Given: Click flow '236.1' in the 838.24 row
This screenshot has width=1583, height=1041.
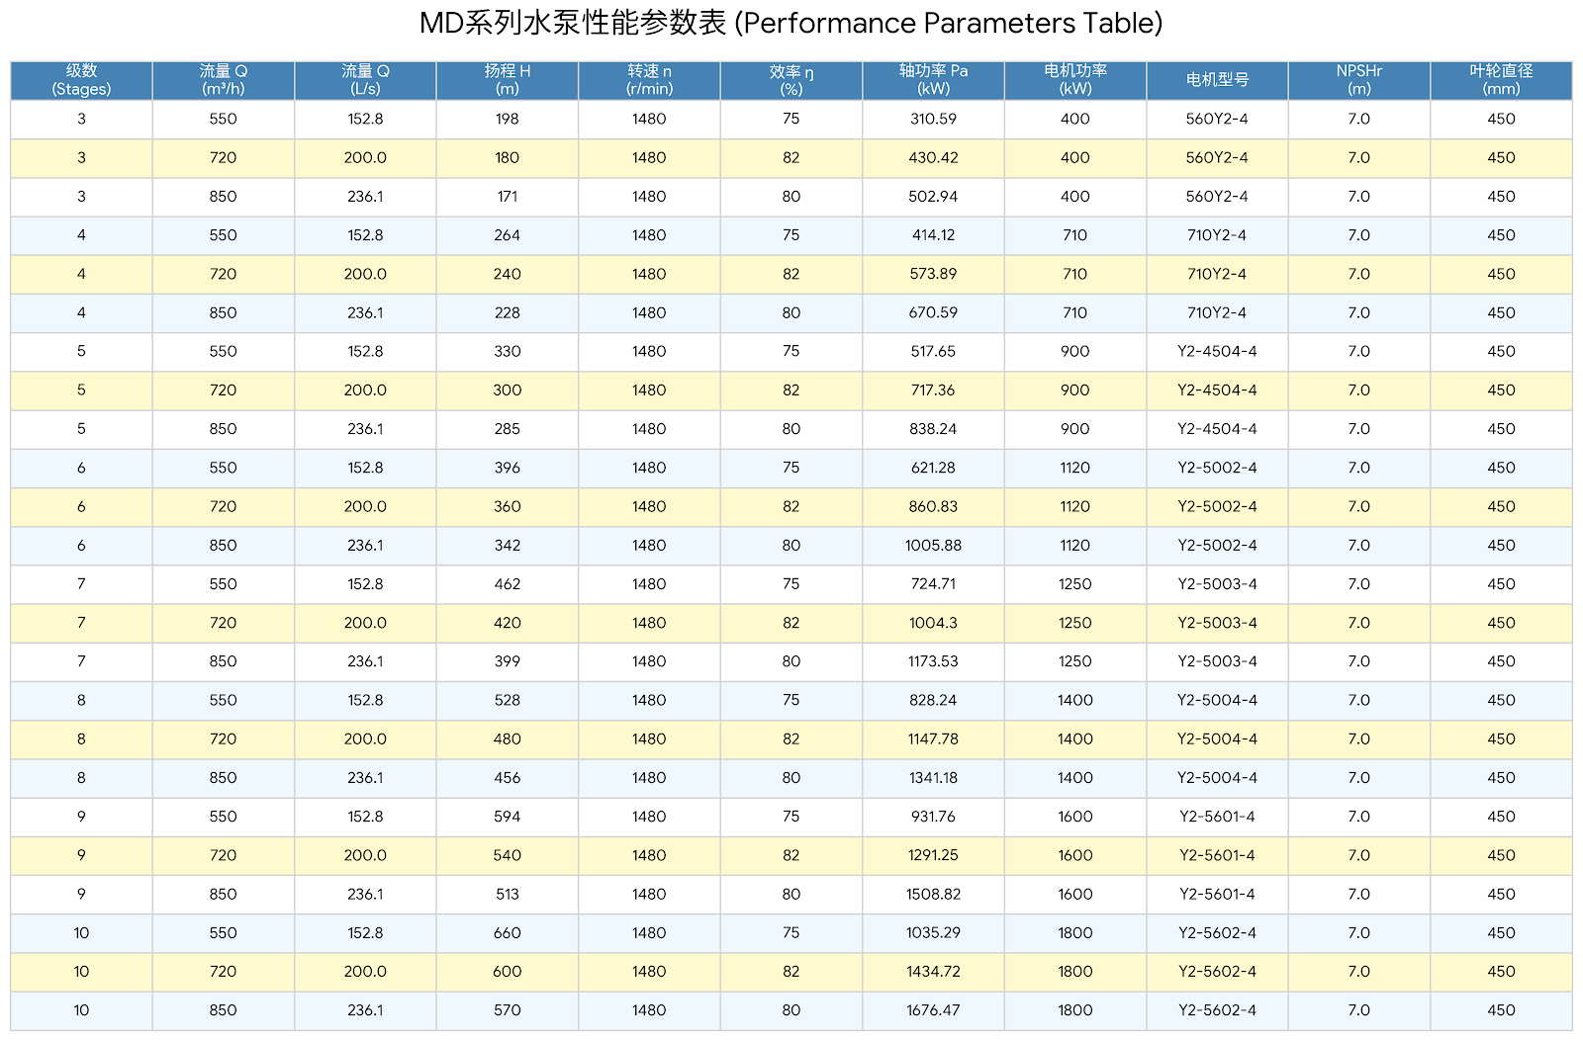Looking at the screenshot, I should pyautogui.click(x=365, y=429).
